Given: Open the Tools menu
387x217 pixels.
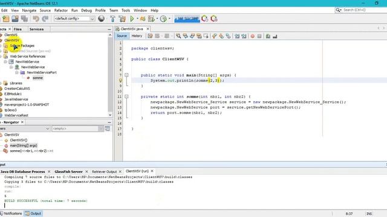Looking at the screenshot, I should [126, 10].
